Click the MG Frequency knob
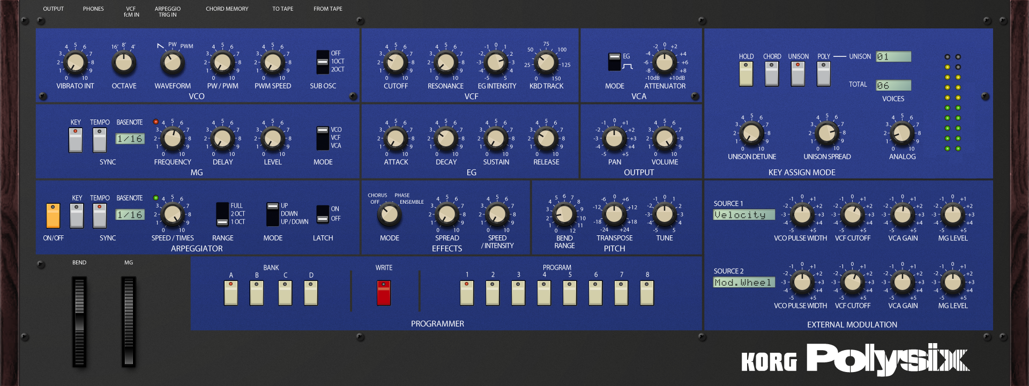The image size is (1029, 386). (173, 139)
